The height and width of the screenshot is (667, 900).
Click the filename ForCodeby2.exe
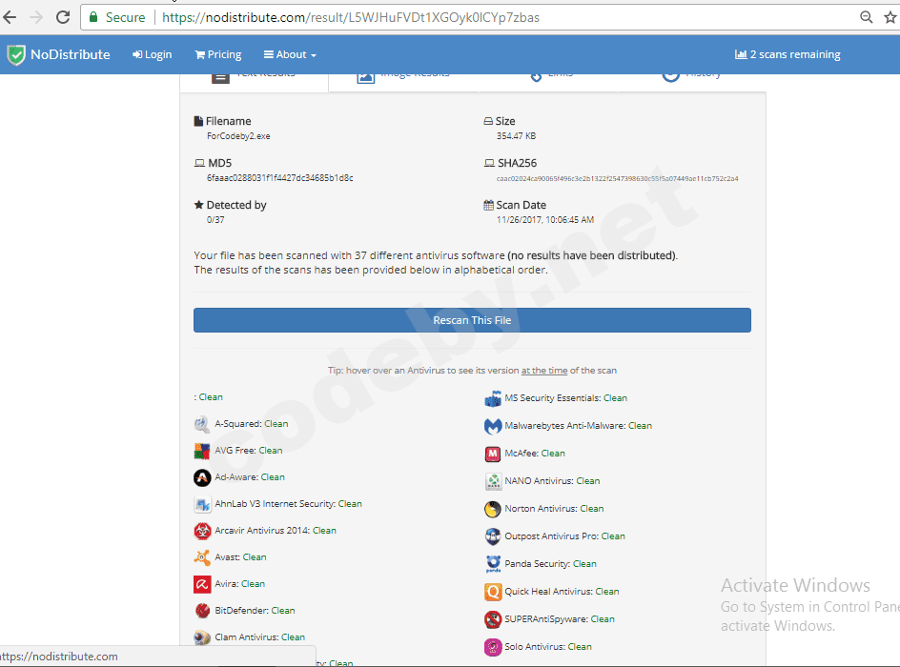click(238, 136)
